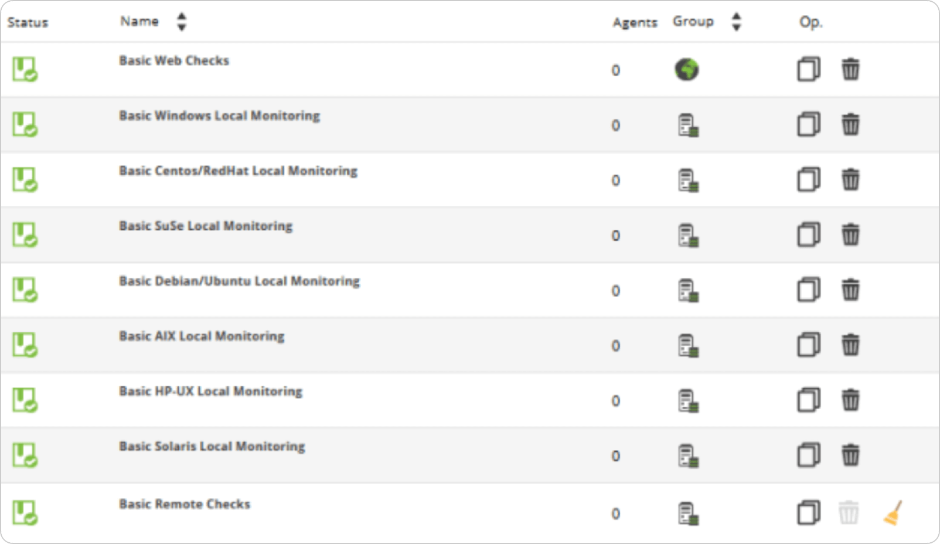Click the status icon of Basic SuSe Local Monitoring
Viewport: 940px width, 544px height.
(25, 234)
